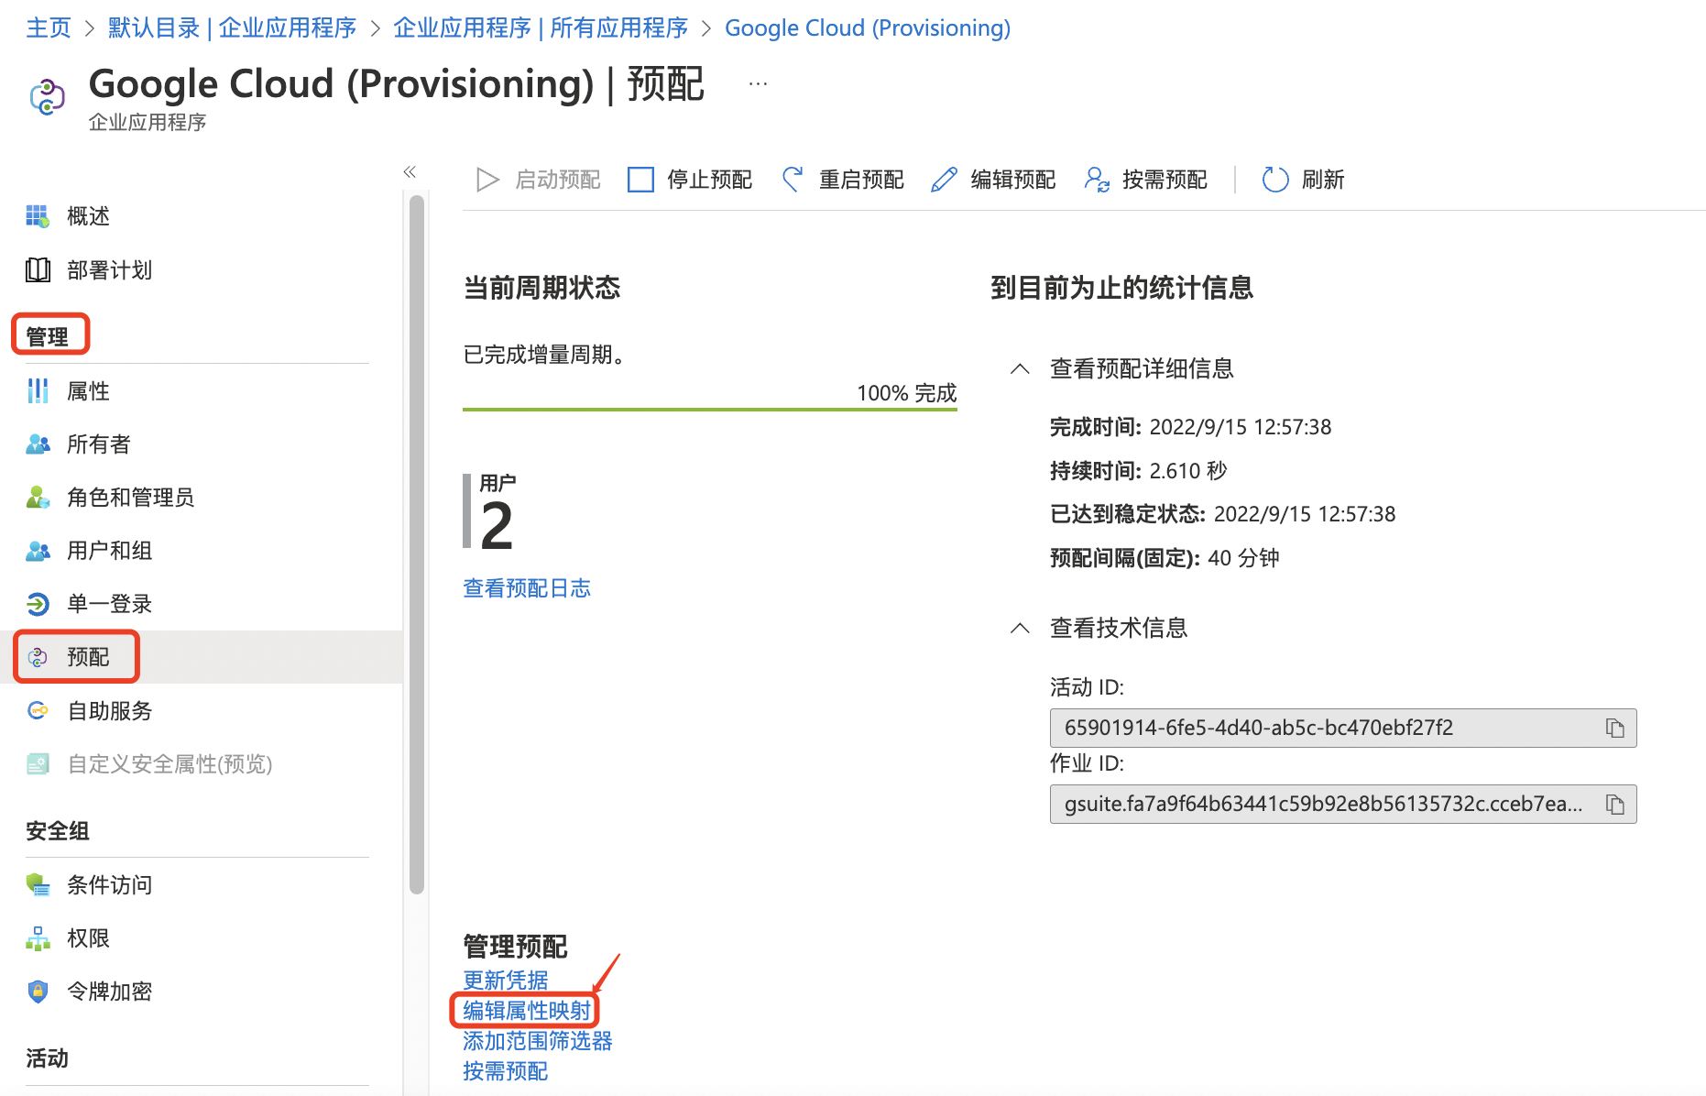Click the 已完成增量周期 status text
1706x1096 pixels.
pyautogui.click(x=544, y=355)
